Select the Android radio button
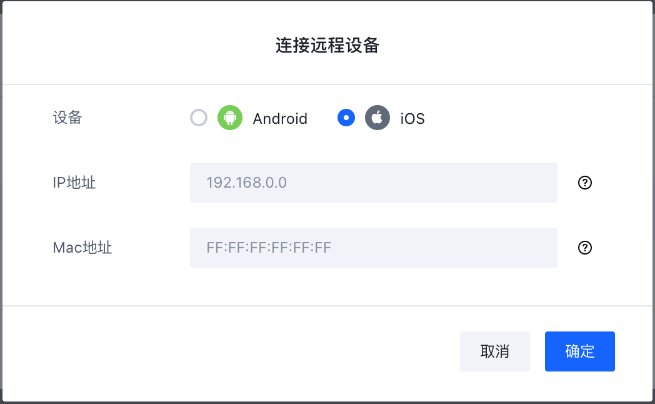 click(x=199, y=118)
